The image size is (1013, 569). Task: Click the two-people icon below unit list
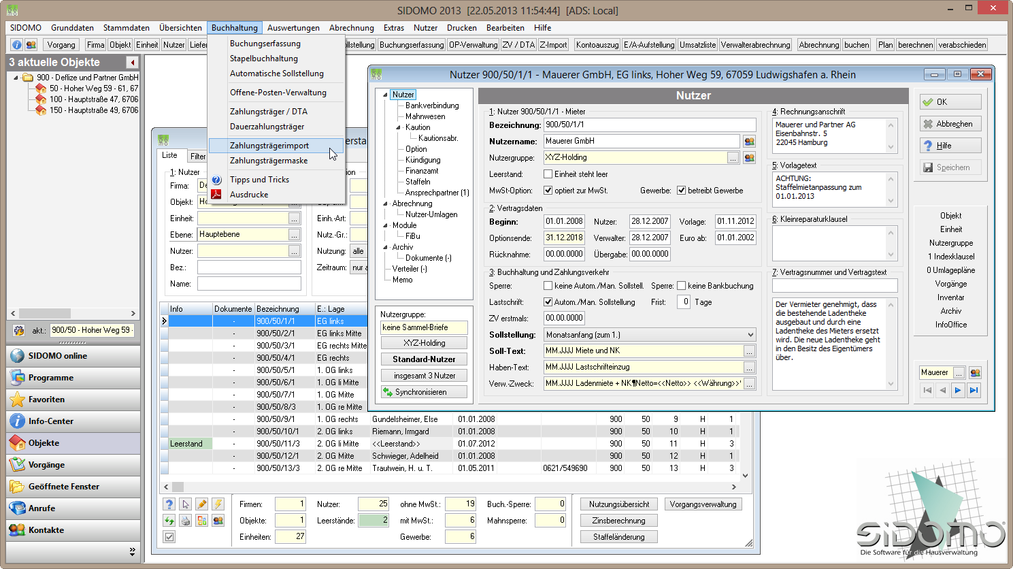218,521
